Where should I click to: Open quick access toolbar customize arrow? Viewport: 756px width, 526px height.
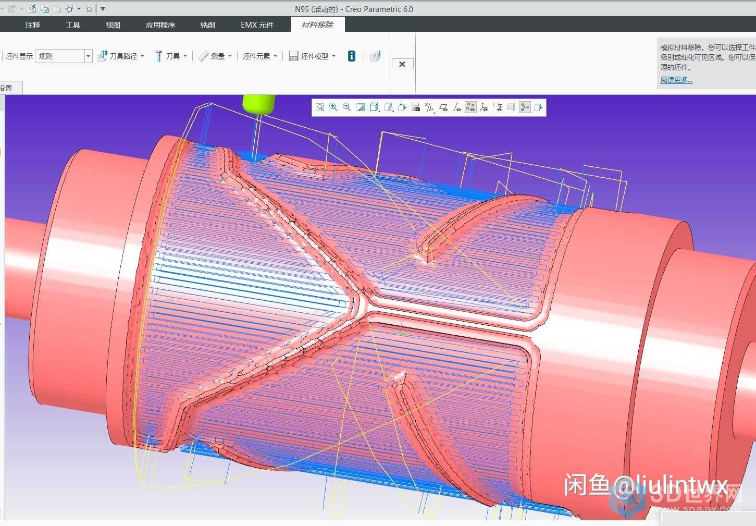[103, 9]
